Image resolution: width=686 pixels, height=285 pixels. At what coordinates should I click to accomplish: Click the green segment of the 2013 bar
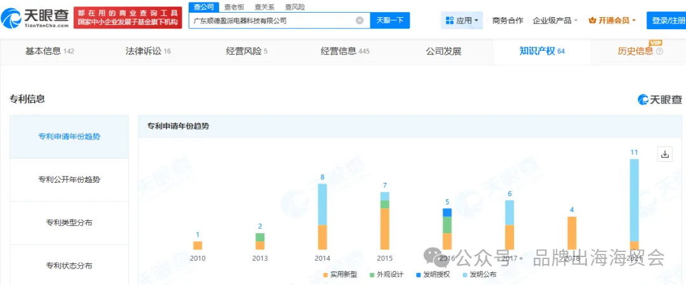click(x=260, y=237)
